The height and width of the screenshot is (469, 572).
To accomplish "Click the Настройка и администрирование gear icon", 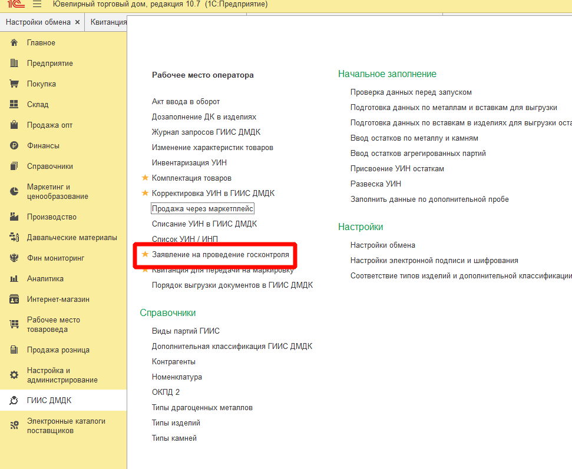I will click(14, 375).
